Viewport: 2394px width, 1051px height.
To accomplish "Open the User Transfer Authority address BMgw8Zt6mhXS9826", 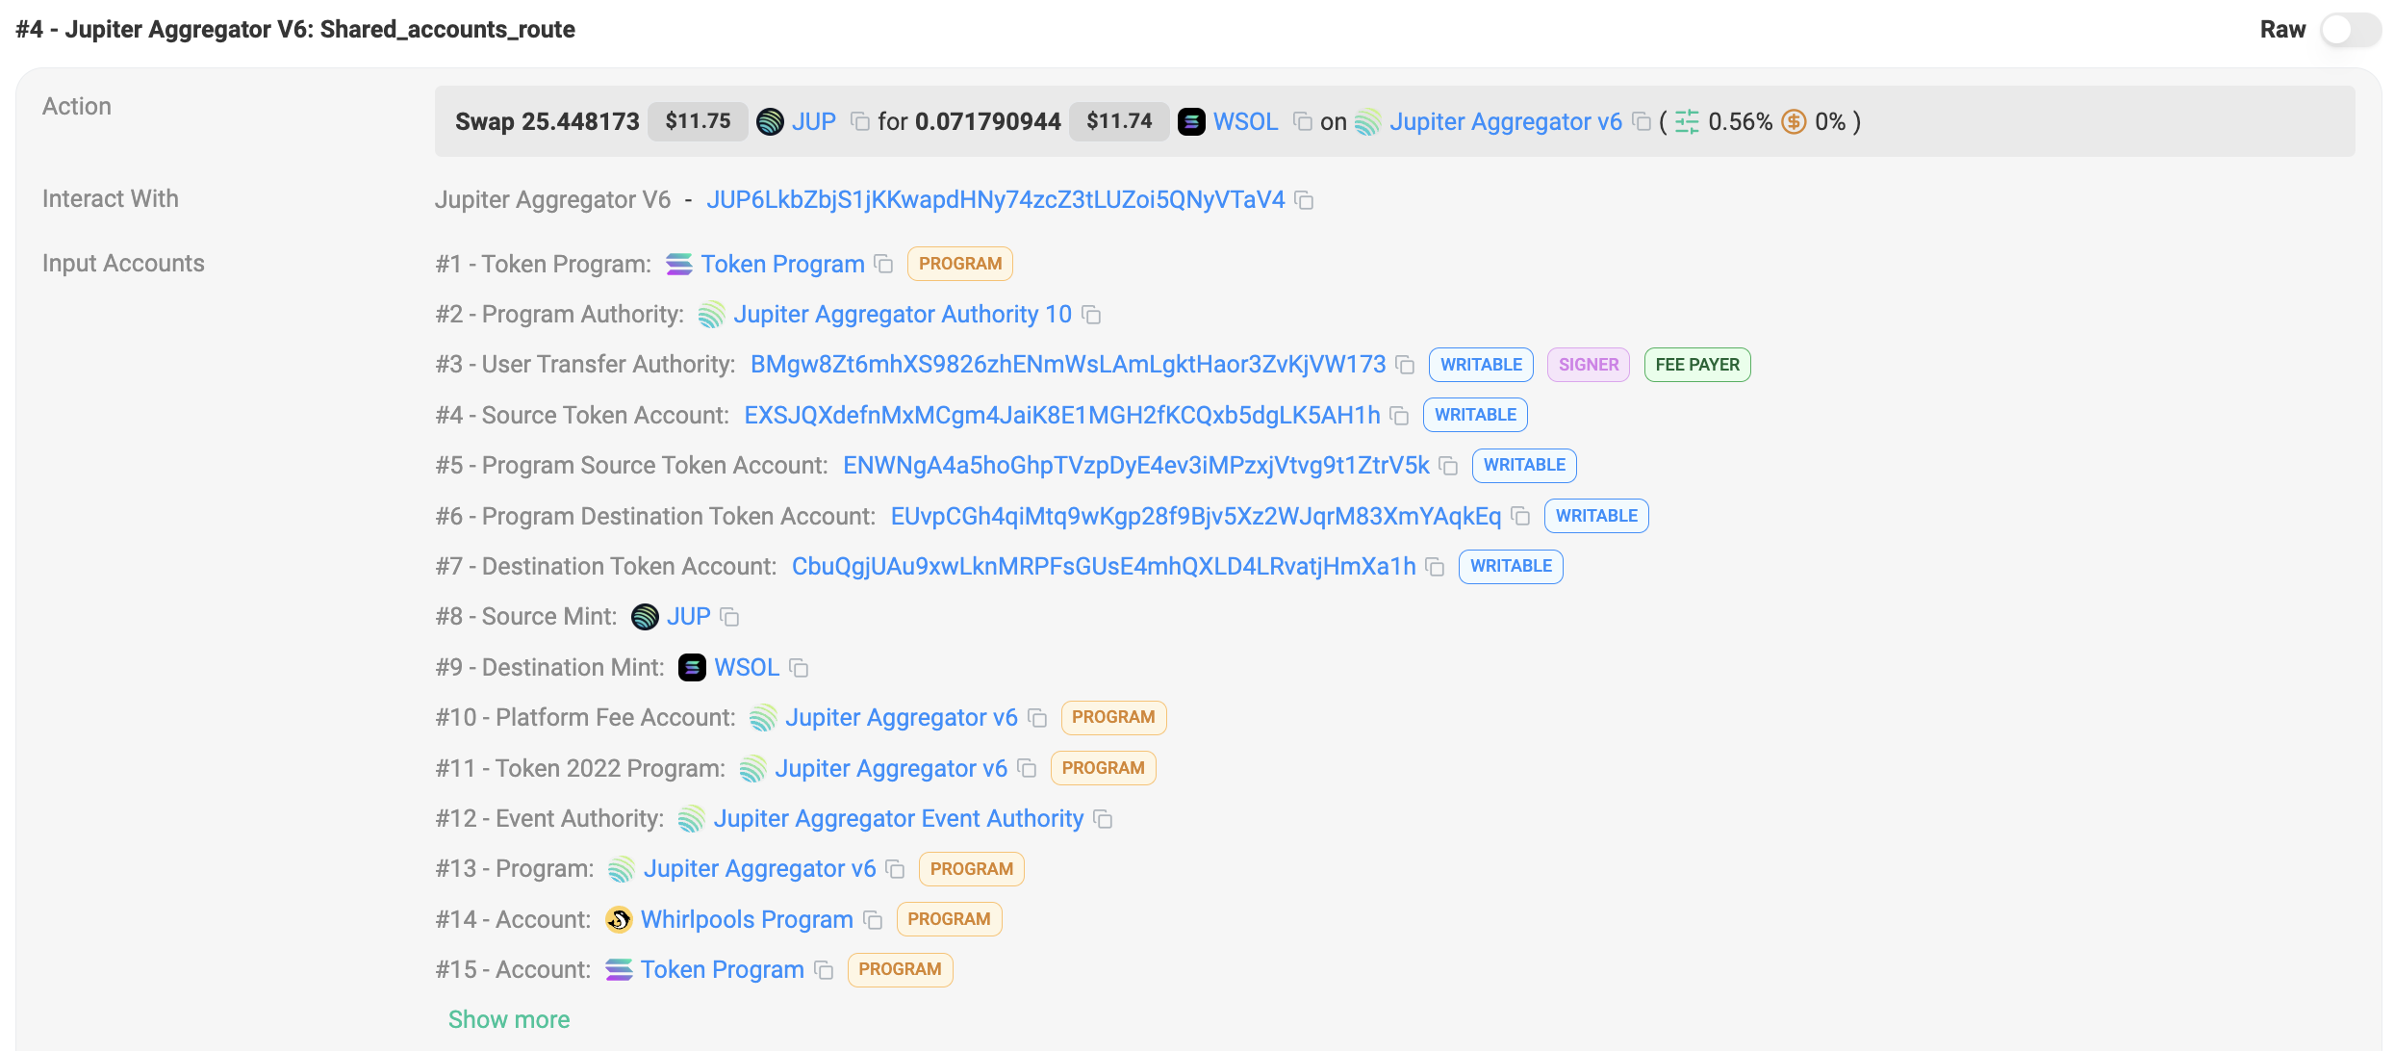I will 1068,365.
